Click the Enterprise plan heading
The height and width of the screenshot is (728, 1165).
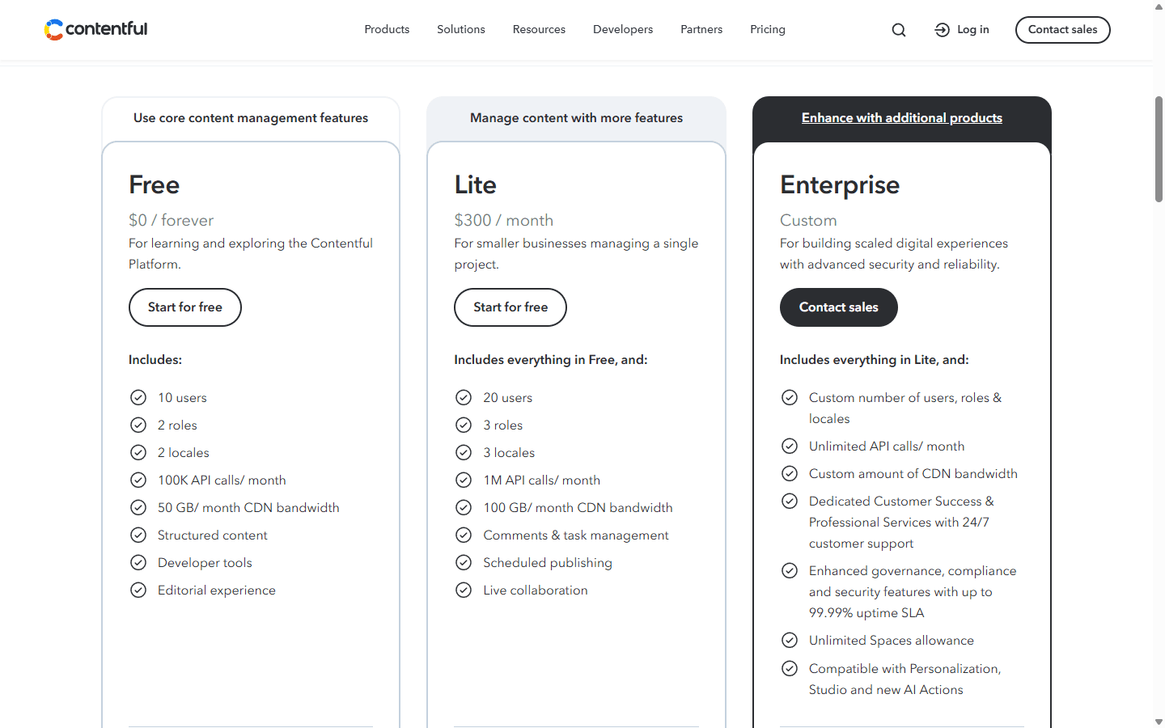click(x=840, y=185)
